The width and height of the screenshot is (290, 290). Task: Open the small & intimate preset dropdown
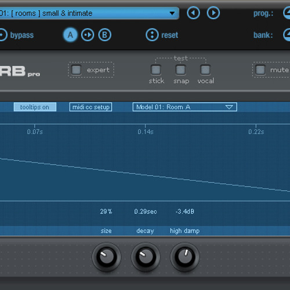tap(89, 13)
